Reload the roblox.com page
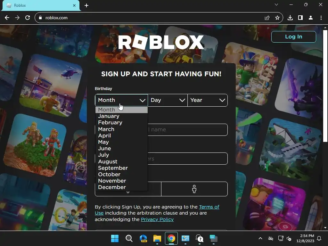The height and width of the screenshot is (246, 328). pyautogui.click(x=28, y=18)
